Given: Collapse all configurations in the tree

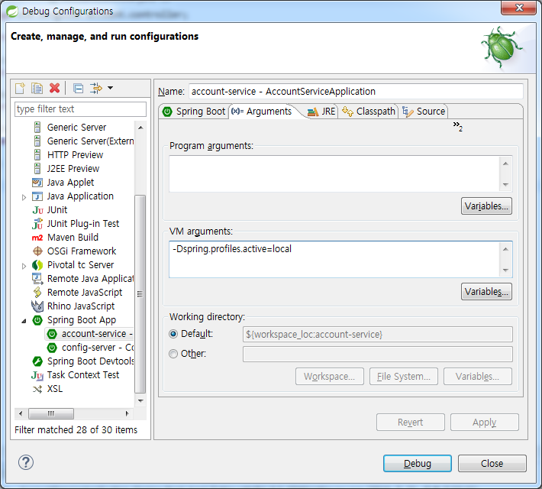Looking at the screenshot, I should 78,89.
